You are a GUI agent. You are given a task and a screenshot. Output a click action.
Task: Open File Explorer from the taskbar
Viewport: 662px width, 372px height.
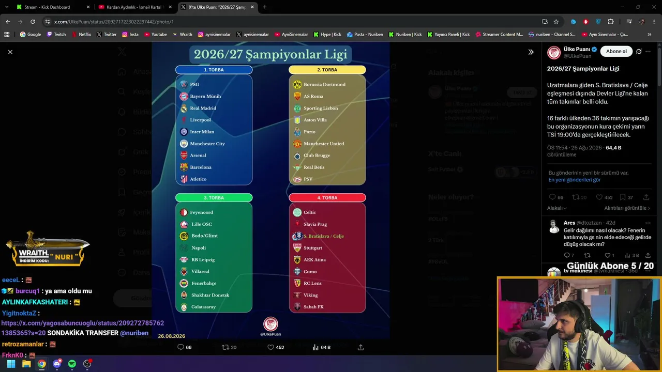(26, 364)
